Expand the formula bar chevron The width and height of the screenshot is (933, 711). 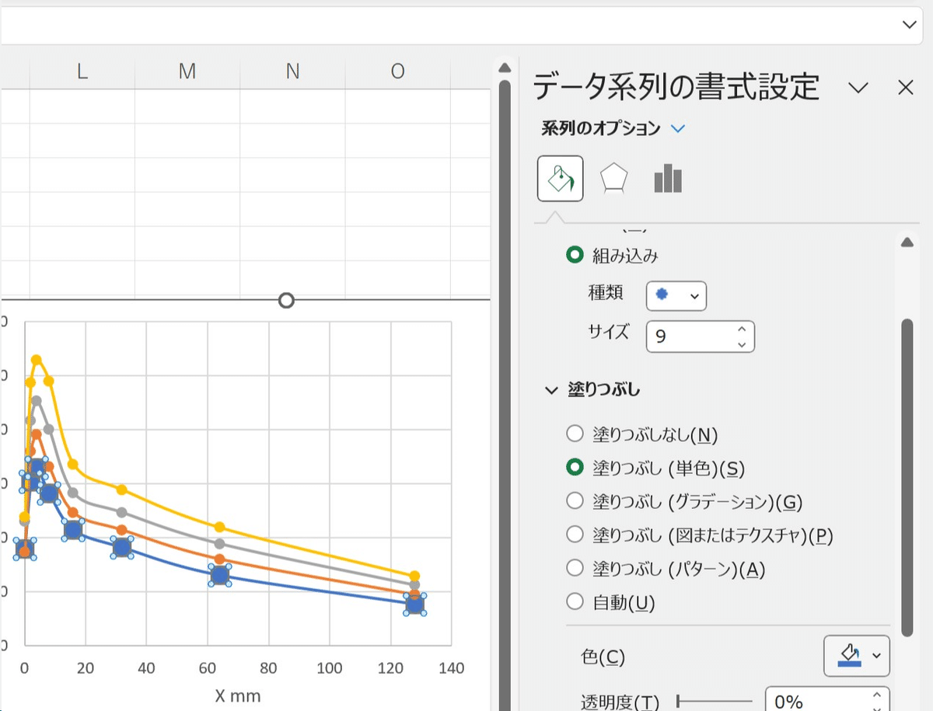pyautogui.click(x=909, y=25)
